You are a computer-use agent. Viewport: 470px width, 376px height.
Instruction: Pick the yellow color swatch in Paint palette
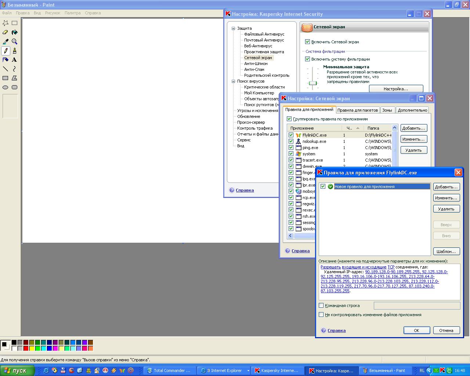[32, 348]
